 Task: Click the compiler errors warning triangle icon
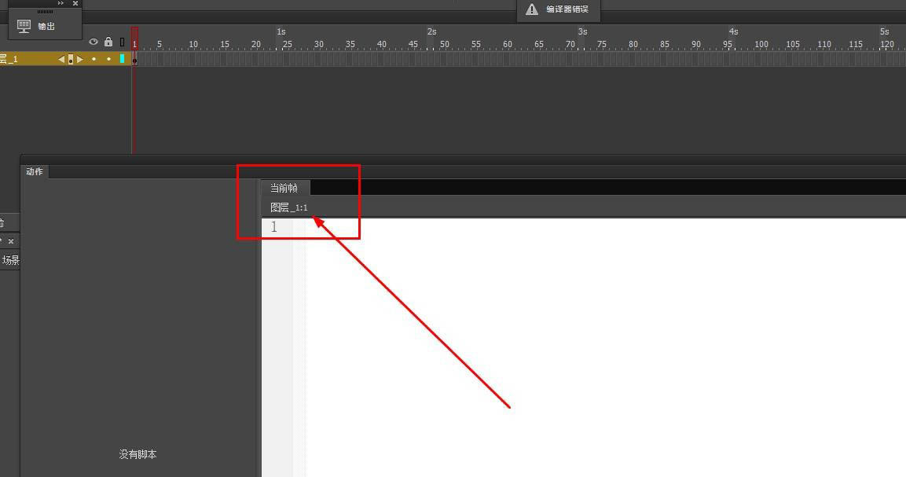532,9
